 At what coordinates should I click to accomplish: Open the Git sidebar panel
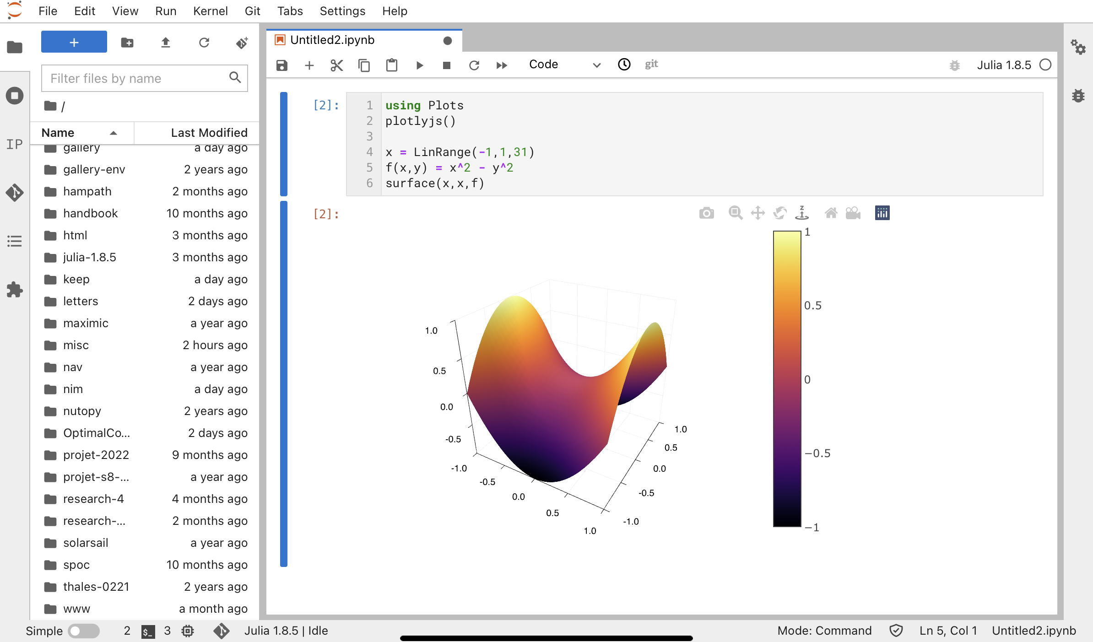tap(15, 193)
